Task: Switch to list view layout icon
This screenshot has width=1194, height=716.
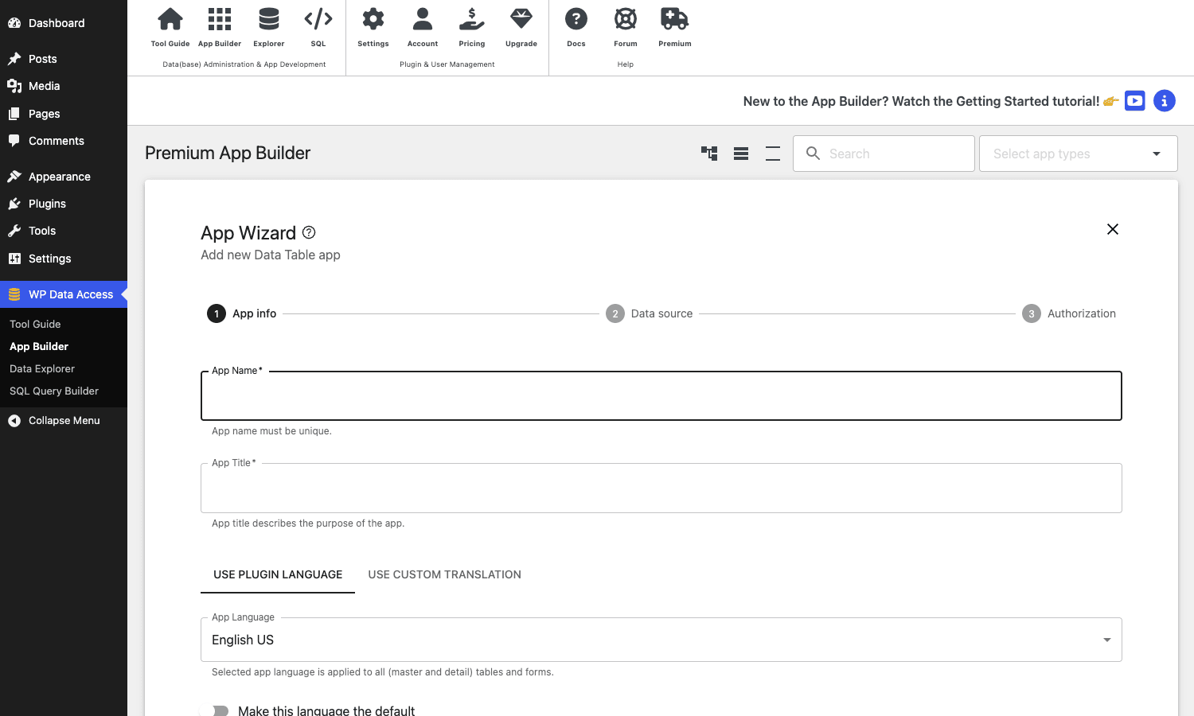Action: tap(741, 154)
